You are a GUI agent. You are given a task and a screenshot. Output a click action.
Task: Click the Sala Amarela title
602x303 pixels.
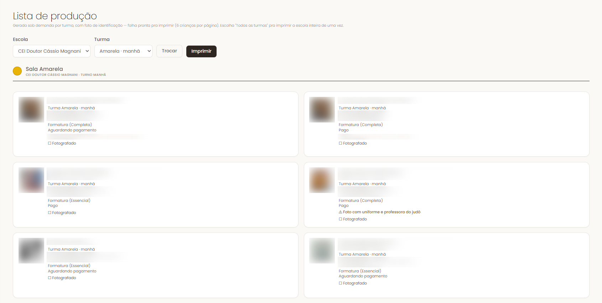(x=44, y=69)
